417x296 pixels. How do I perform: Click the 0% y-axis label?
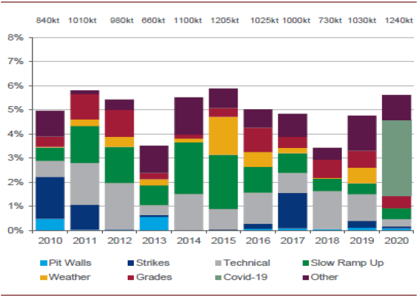tap(15, 230)
